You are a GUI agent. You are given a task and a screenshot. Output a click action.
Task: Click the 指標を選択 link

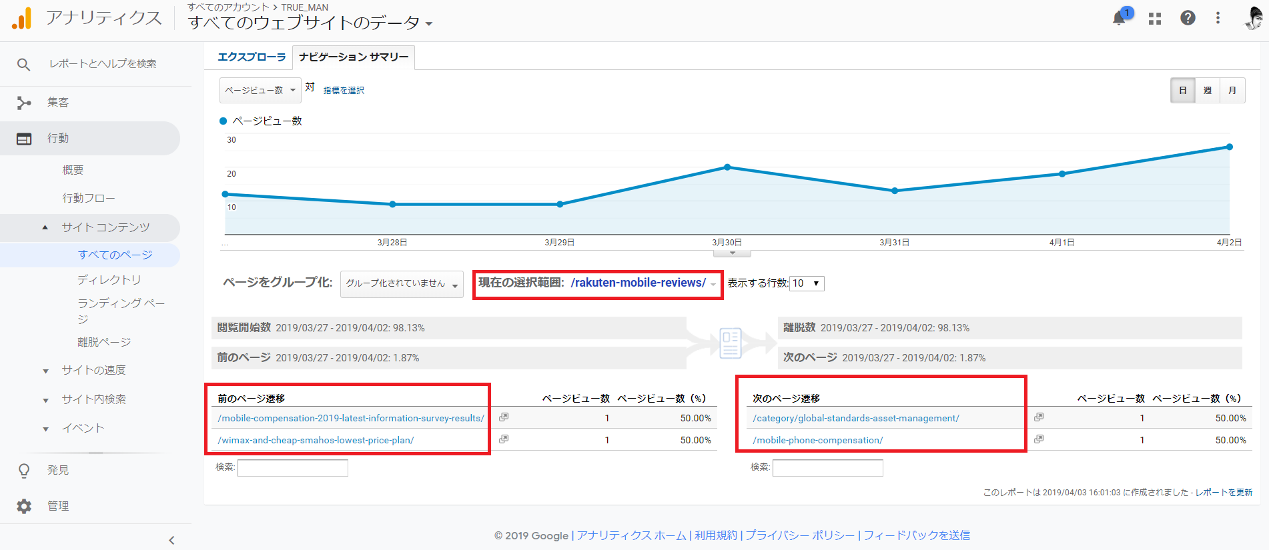click(344, 91)
